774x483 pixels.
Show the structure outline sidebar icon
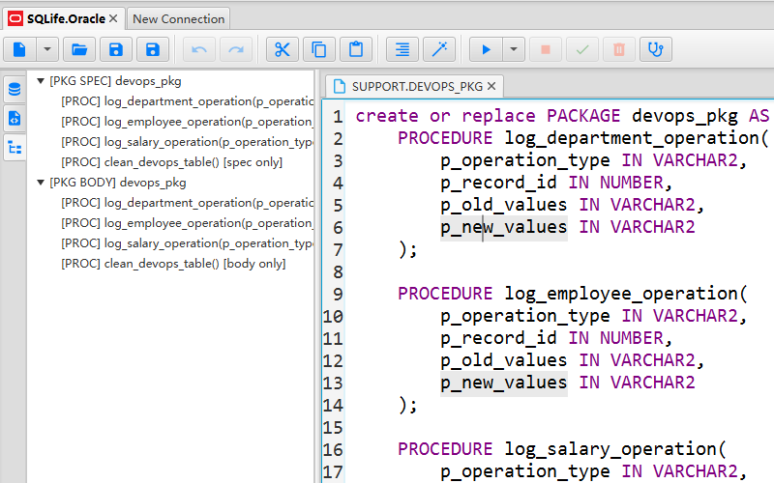pyautogui.click(x=15, y=148)
